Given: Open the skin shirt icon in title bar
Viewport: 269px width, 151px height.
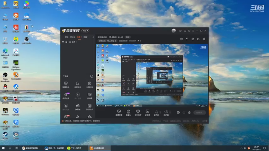Looking at the screenshot, I should 189,31.
